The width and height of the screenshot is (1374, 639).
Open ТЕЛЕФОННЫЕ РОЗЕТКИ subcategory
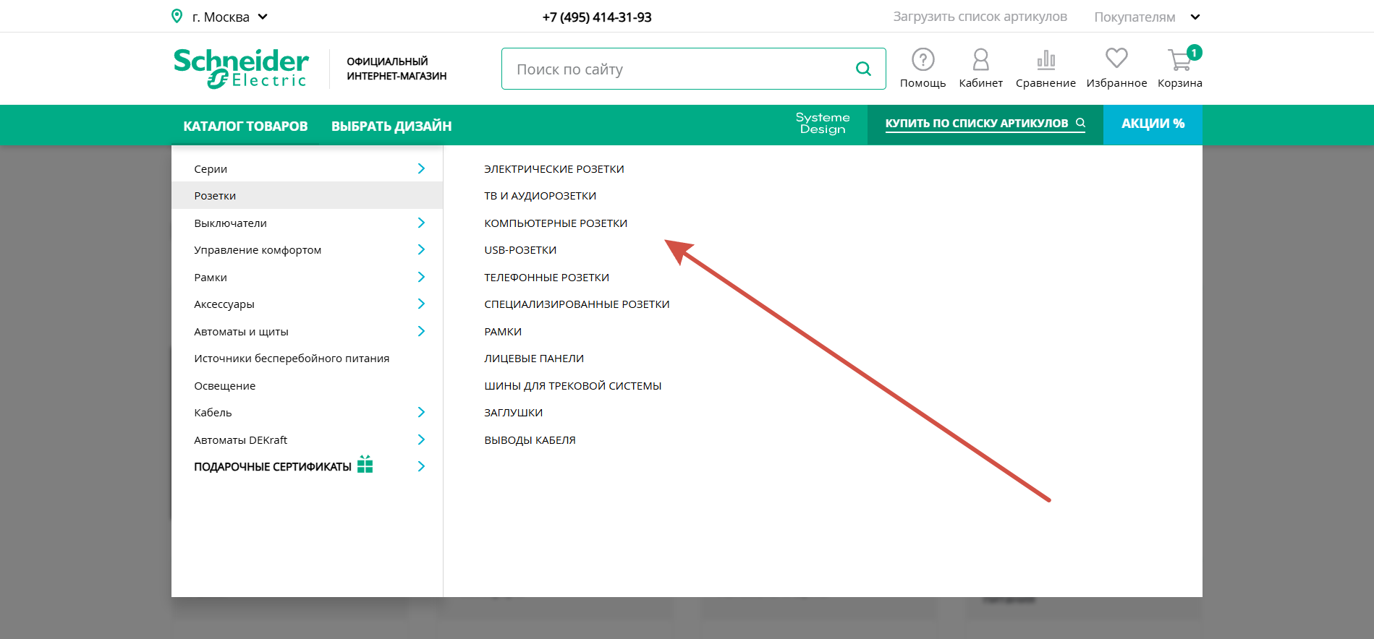pos(546,277)
